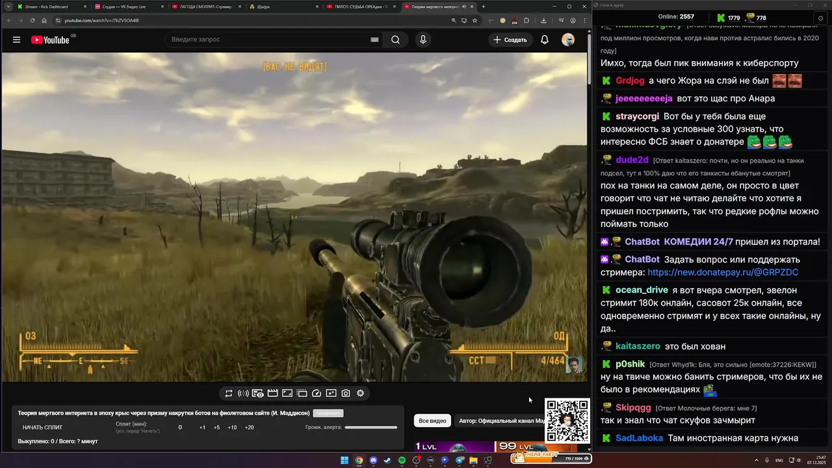The height and width of the screenshot is (468, 832).
Task: Open the media controls icon in Chrome toolbar
Action: [561, 20]
